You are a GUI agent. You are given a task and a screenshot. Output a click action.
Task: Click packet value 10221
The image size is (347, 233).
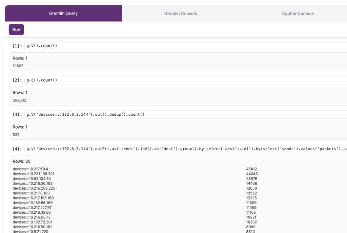pyautogui.click(x=251, y=217)
